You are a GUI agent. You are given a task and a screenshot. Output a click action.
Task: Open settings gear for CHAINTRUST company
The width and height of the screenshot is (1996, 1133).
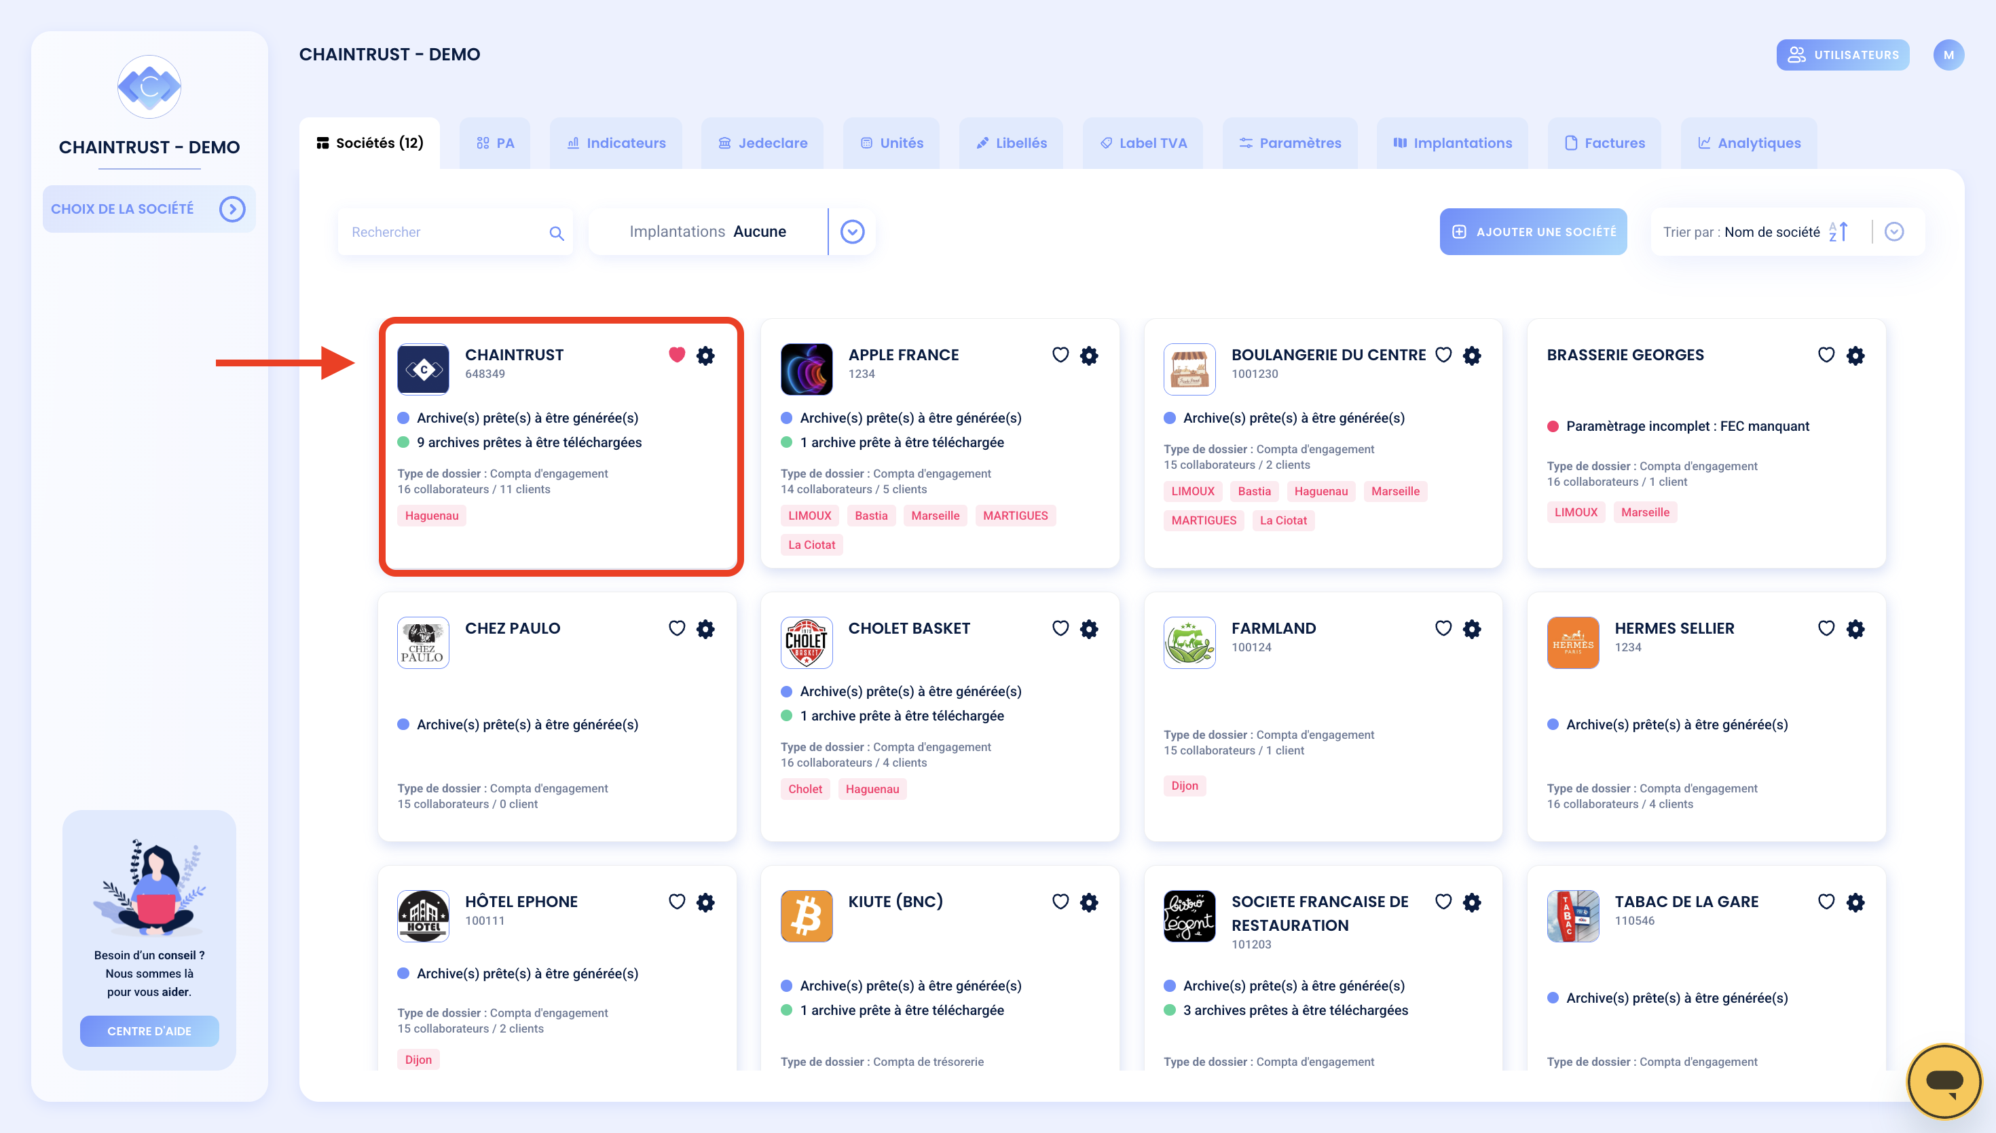[705, 356]
